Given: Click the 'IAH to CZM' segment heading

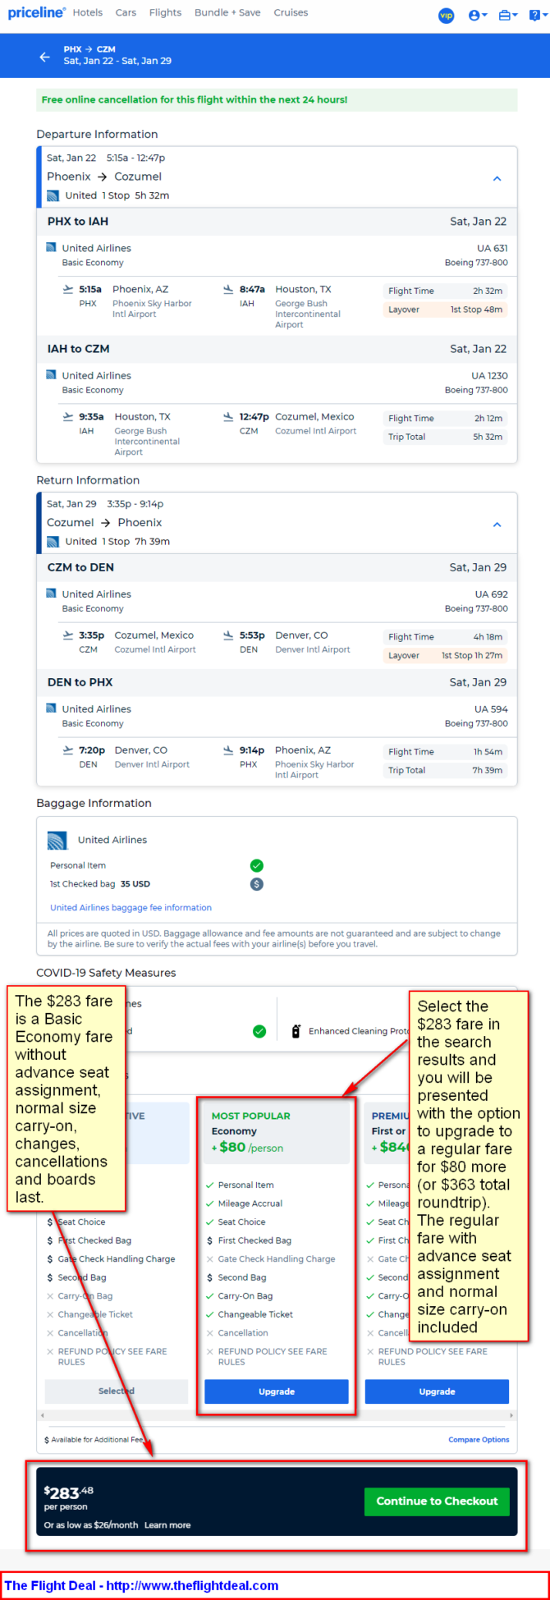Looking at the screenshot, I should [x=78, y=348].
